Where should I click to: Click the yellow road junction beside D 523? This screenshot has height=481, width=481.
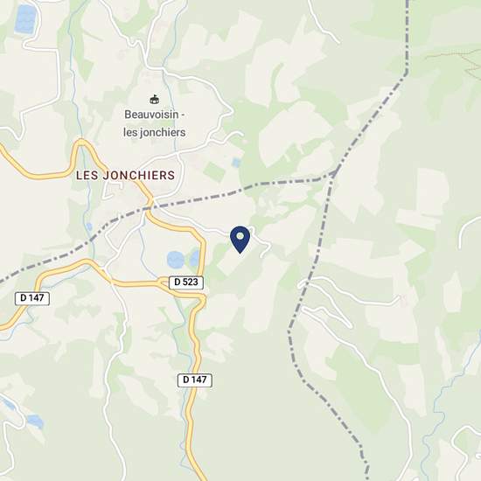pyautogui.click(x=201, y=297)
